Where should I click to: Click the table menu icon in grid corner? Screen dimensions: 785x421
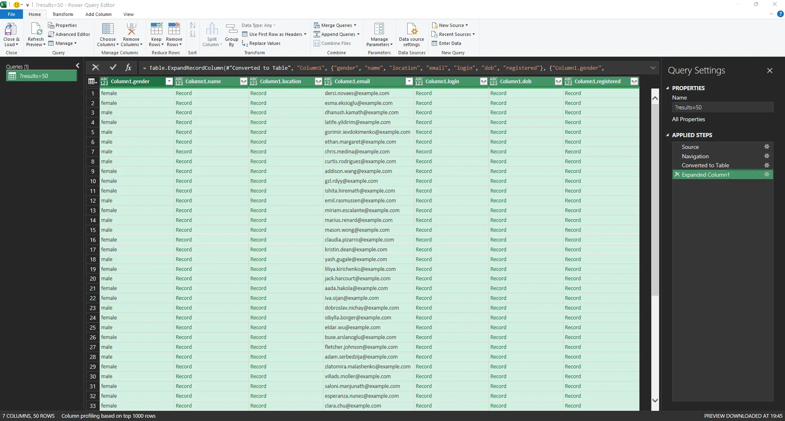click(x=93, y=82)
